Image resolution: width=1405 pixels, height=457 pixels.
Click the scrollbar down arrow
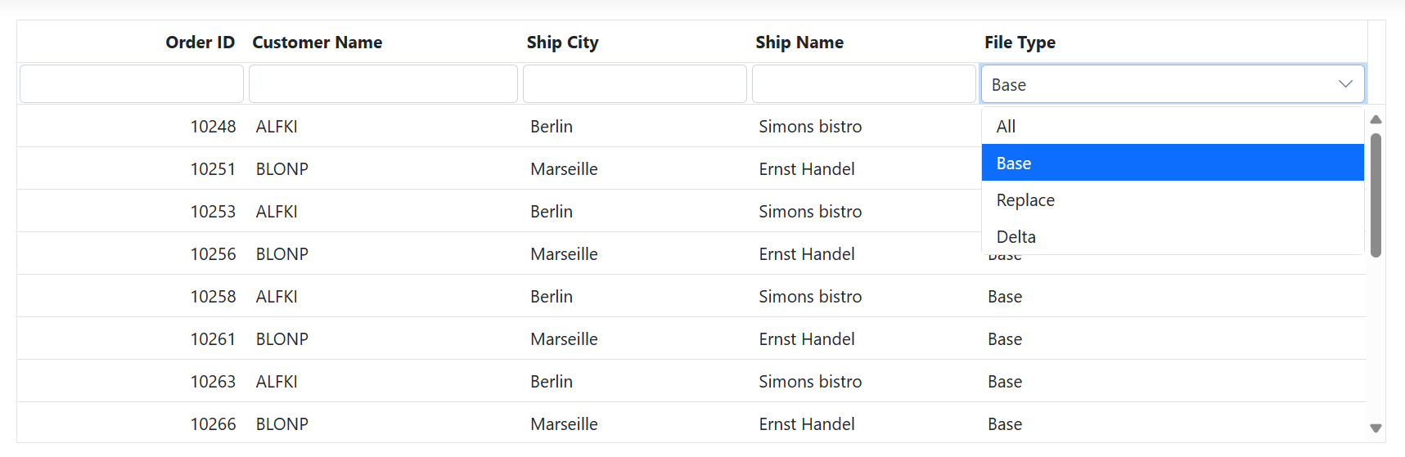click(1376, 428)
